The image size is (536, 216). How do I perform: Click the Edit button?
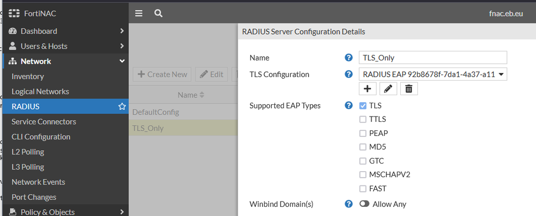tap(211, 74)
